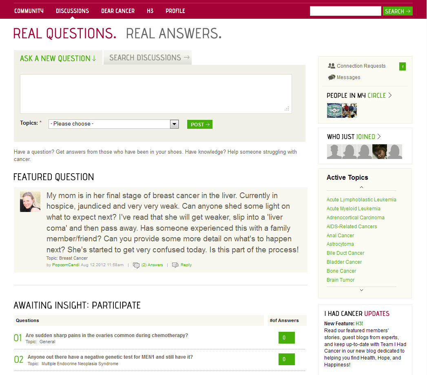Viewport: 427px width, 375px height.
Task: Click the 01 question number
Action: (x=18, y=338)
